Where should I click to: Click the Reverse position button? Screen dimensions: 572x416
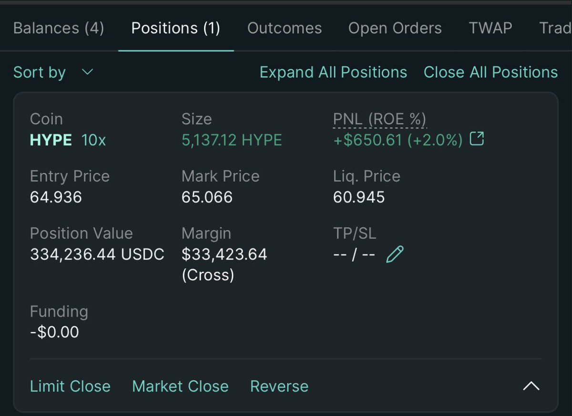point(279,386)
